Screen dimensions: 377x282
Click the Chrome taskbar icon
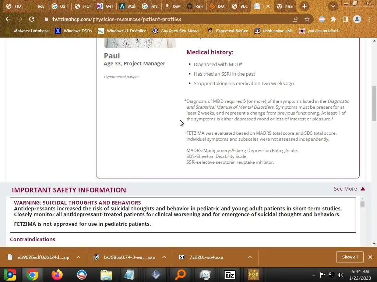pos(32,275)
